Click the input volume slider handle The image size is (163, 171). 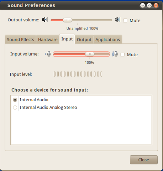point(90,54)
